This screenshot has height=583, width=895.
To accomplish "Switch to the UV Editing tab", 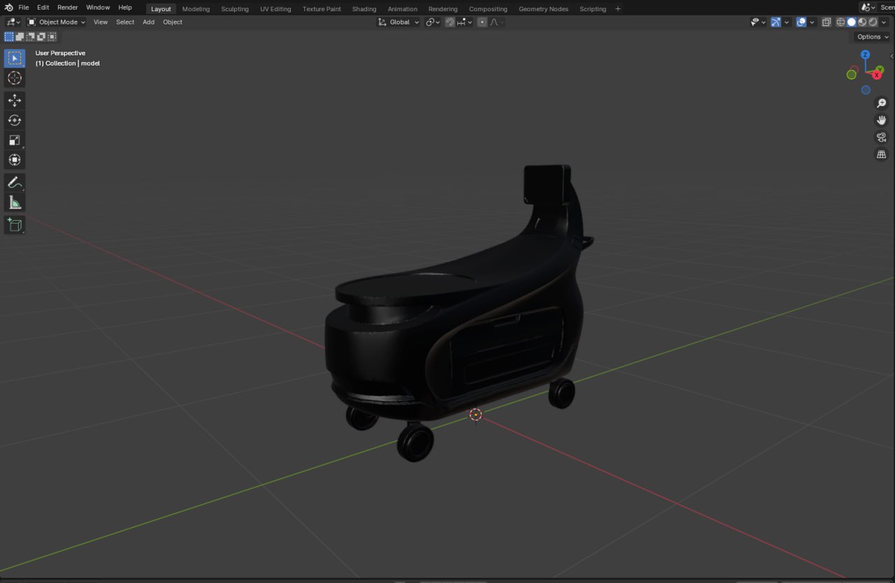I will point(275,9).
